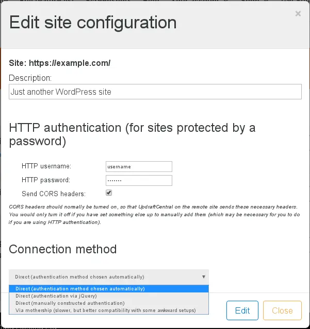The height and width of the screenshot is (329, 310).
Task: Click the 'HTTP password:' label
Action: pos(45,180)
